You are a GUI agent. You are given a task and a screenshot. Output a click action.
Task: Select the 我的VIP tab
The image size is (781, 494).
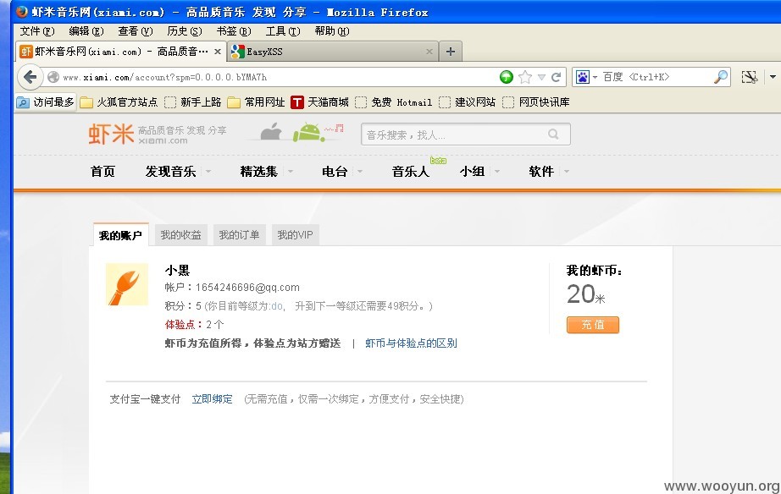pyautogui.click(x=296, y=235)
